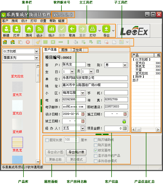
Task: Select the 变色龙 material swatch
Action: coord(17,142)
